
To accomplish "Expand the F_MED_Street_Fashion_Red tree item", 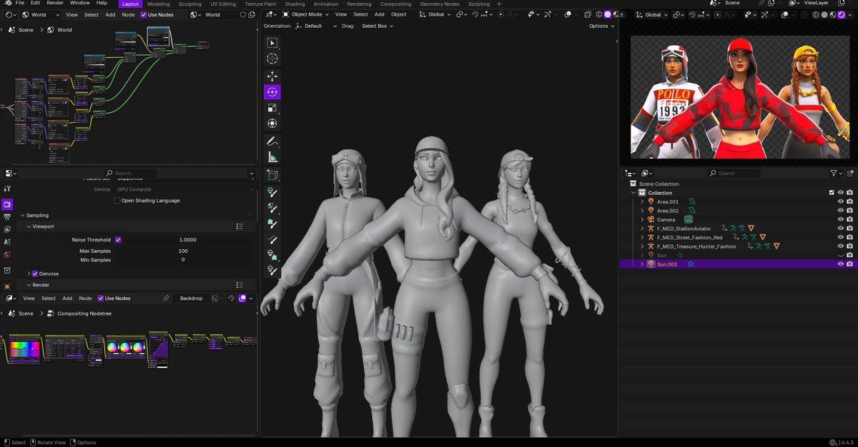I will (x=641, y=237).
